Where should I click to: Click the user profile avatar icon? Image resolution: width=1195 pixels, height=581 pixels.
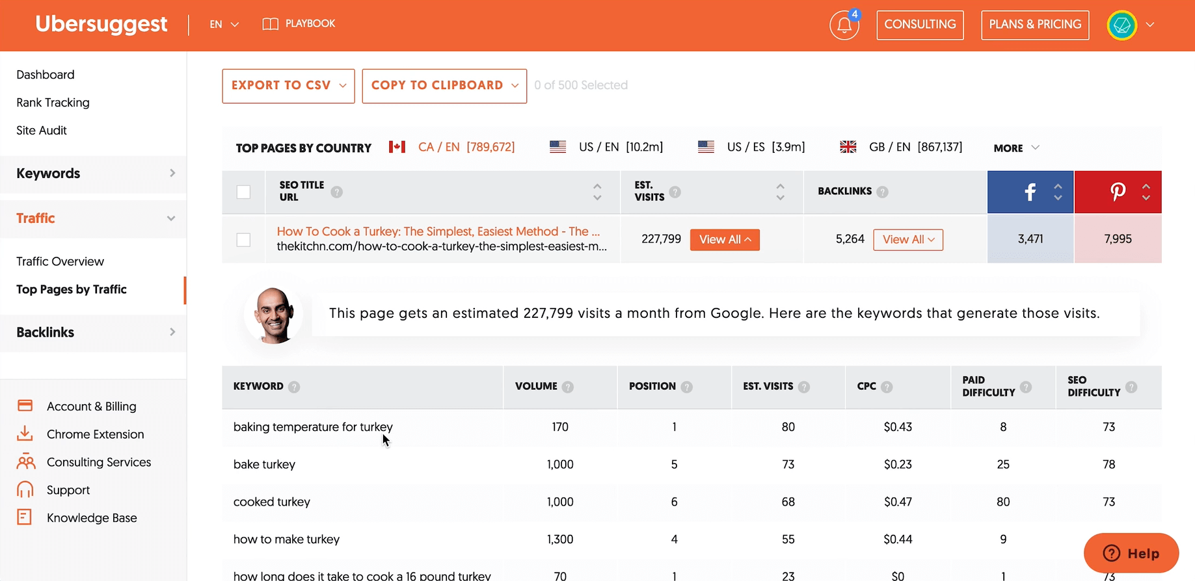[1121, 25]
